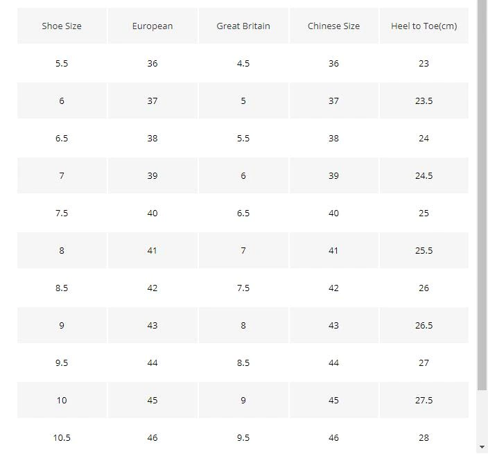Click shoe size 10.5 cell
This screenshot has width=497, height=463.
[62, 437]
